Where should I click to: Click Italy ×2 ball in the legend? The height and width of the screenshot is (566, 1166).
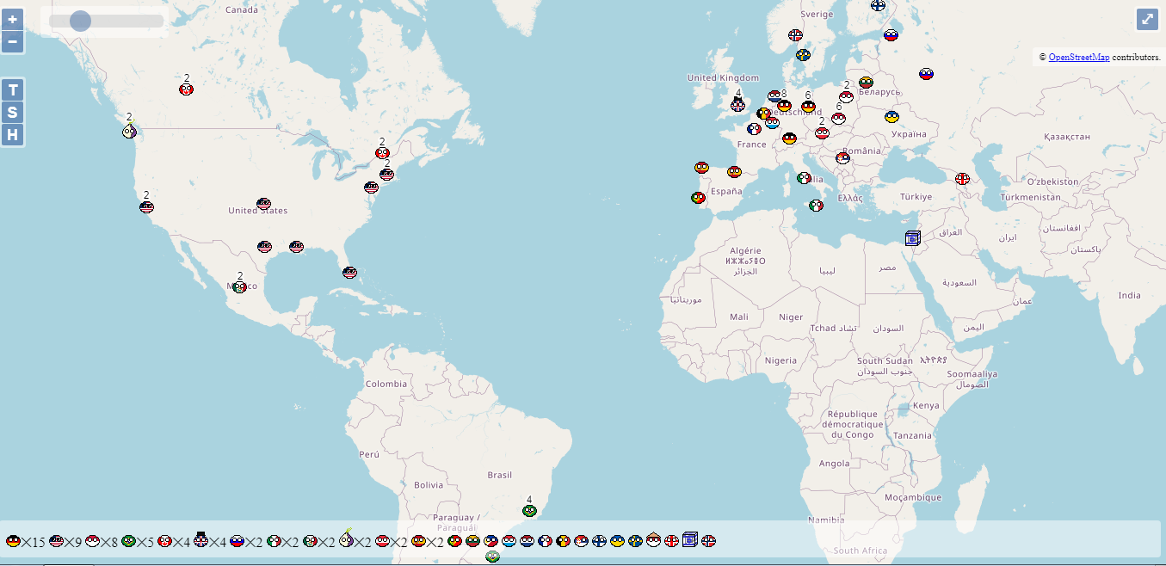click(x=274, y=541)
